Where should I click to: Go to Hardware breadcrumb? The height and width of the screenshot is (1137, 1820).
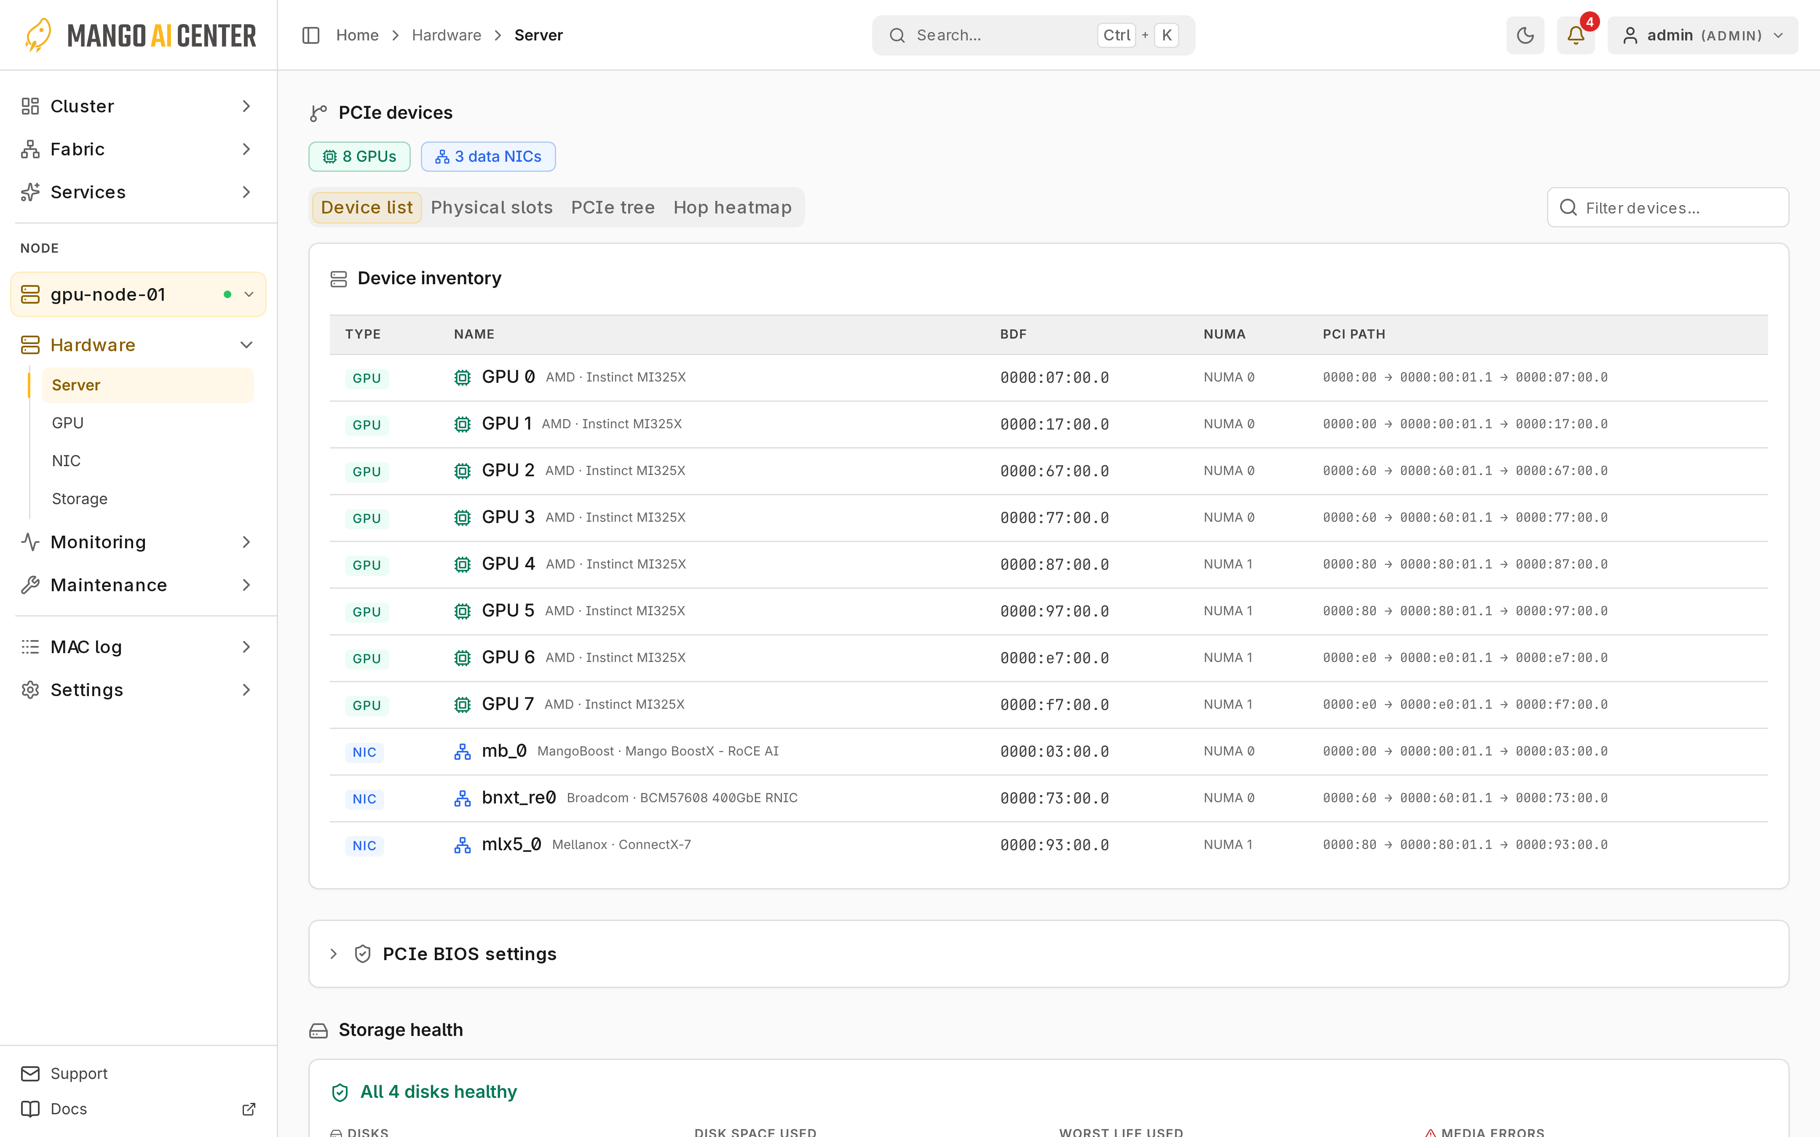click(x=447, y=35)
